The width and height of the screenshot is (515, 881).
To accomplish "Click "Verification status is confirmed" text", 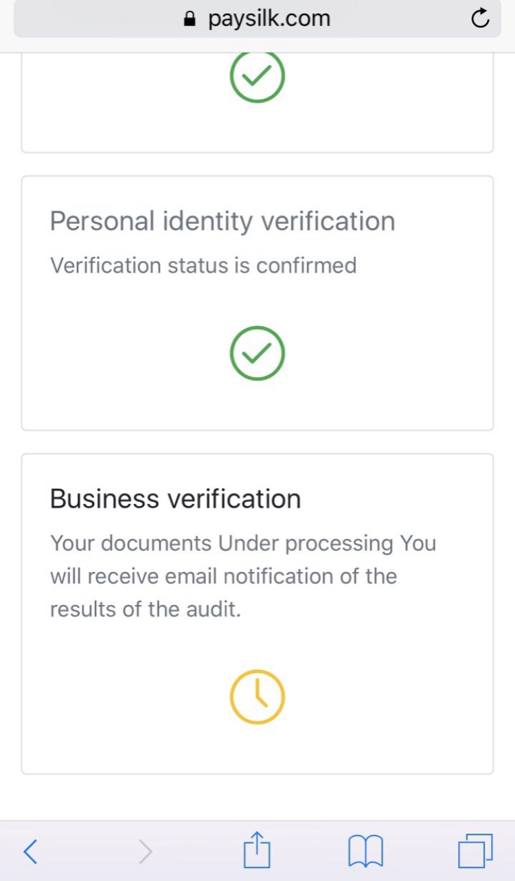I will pyautogui.click(x=203, y=265).
